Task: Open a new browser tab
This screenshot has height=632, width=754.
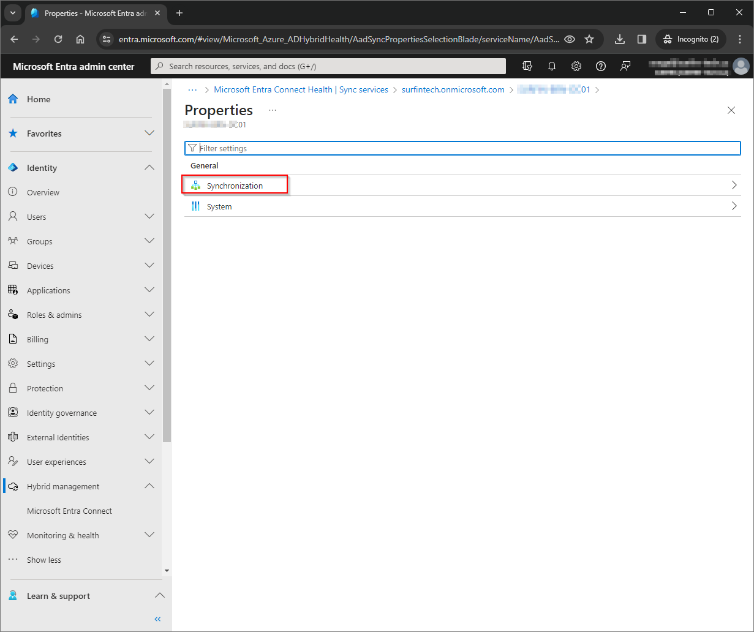Action: pyautogui.click(x=179, y=13)
